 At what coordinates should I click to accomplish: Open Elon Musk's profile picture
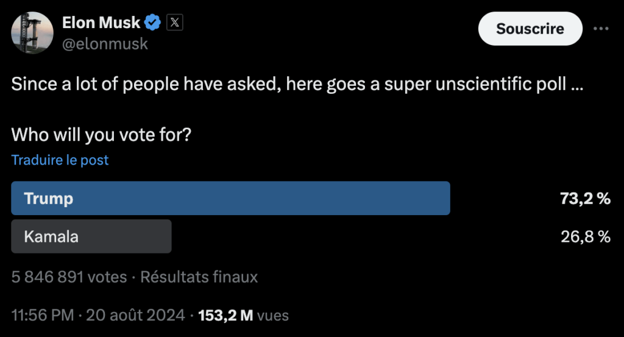tap(32, 33)
